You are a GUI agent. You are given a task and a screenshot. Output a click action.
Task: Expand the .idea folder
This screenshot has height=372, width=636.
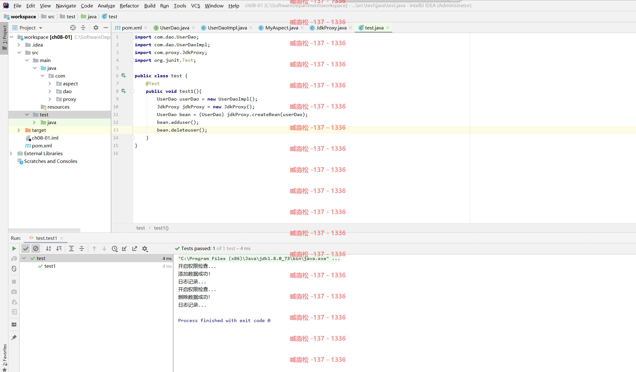(19, 45)
